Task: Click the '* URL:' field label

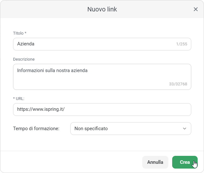Action: coord(19,98)
